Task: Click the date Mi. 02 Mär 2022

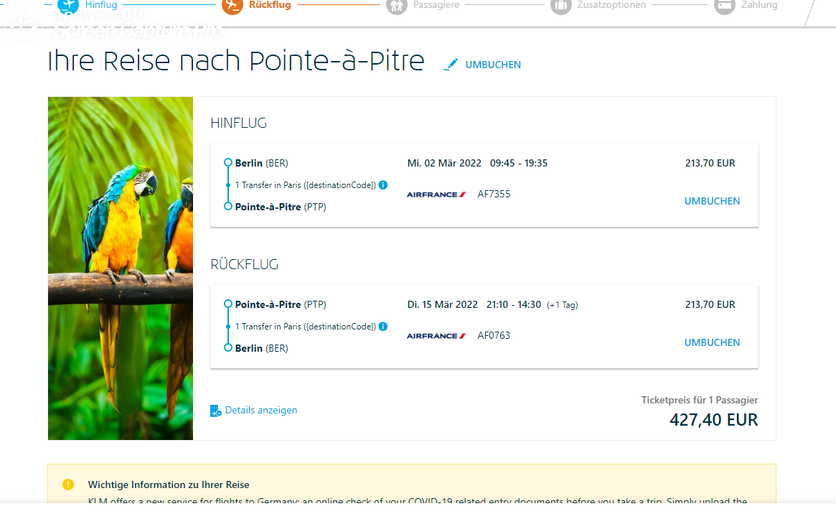Action: click(444, 163)
